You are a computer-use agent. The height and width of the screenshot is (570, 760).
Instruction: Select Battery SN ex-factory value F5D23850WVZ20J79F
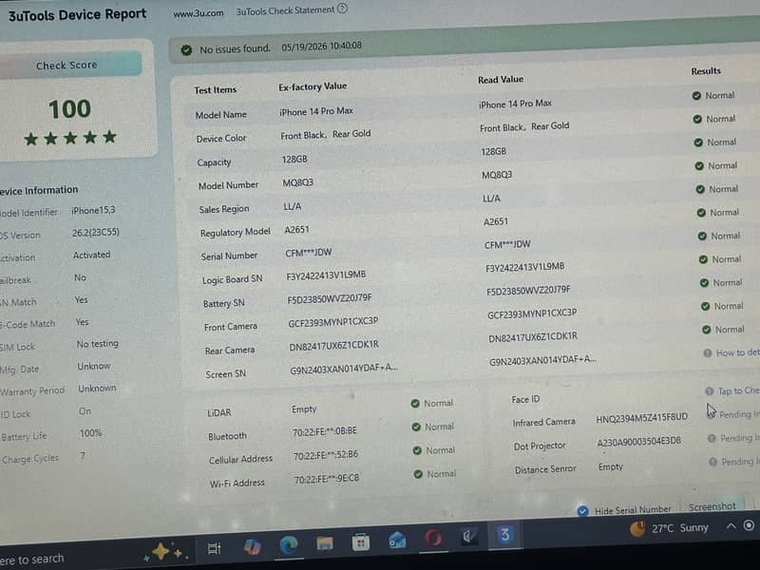(x=330, y=298)
